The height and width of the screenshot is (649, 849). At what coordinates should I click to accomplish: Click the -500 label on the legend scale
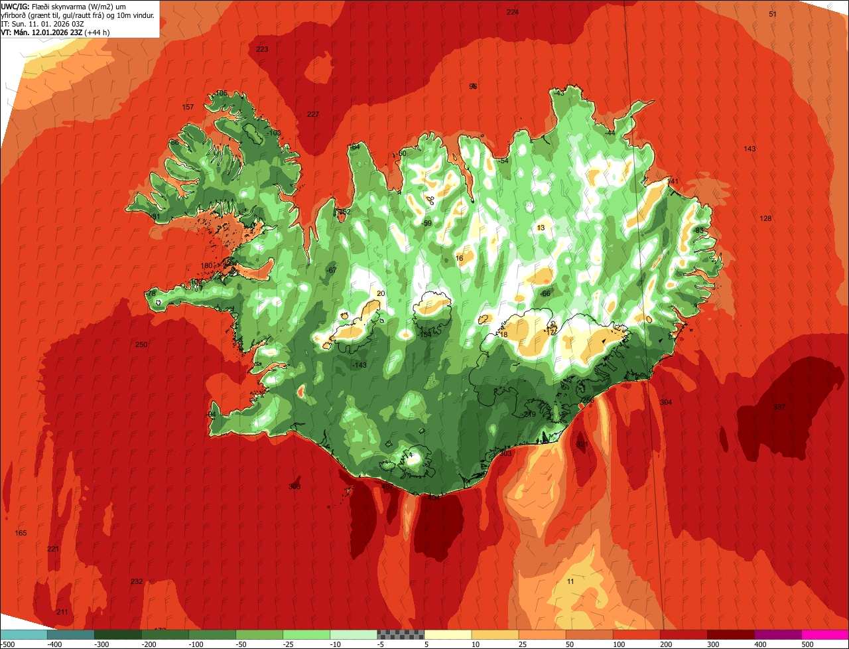point(8,644)
